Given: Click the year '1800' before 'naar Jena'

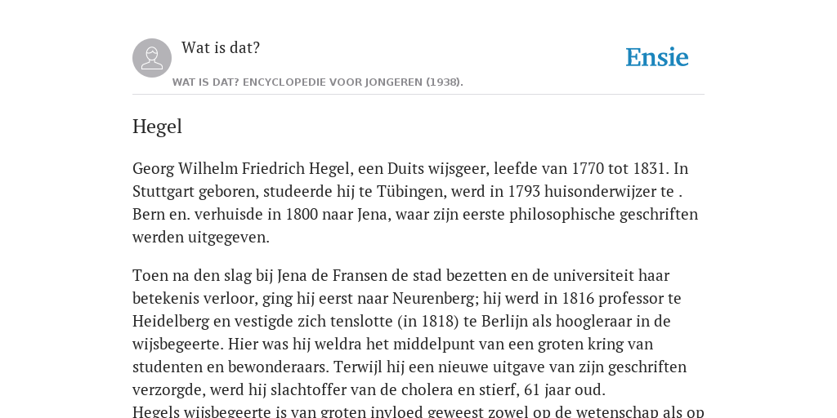Looking at the screenshot, I should (x=302, y=214).
